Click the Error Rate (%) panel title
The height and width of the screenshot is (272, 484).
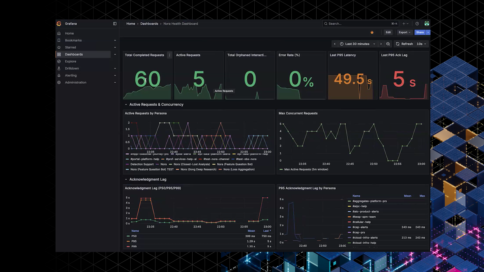click(x=289, y=55)
